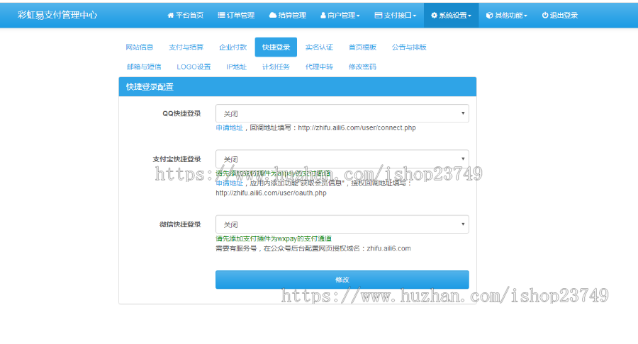Switch to the 企业付款 tab
The height and width of the screenshot is (344, 638).
[x=233, y=47]
